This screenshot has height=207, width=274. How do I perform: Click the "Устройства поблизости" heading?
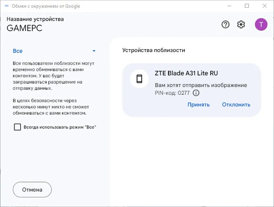[x=154, y=50]
